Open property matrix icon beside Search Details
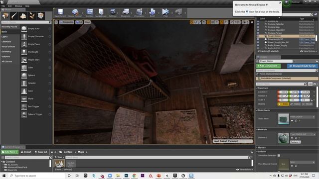Viewport: 319px width, 179px height. tap(310, 84)
